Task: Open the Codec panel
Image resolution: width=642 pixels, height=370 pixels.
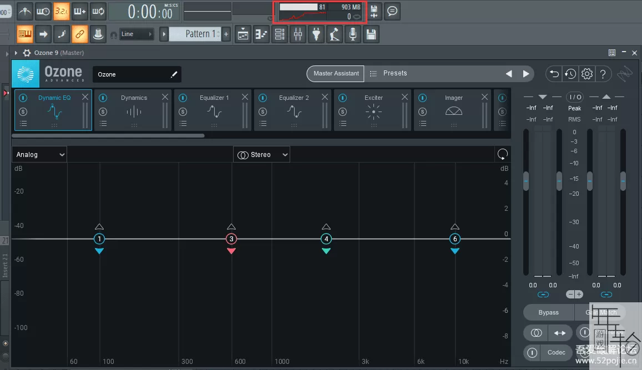Action: (557, 352)
